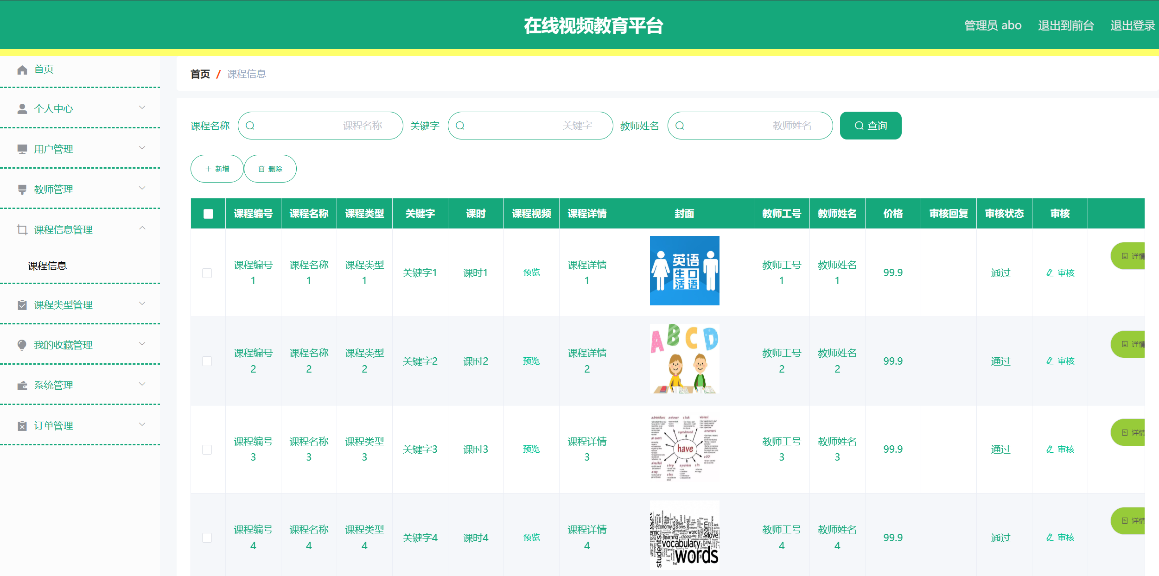Open the 课程信息 submenu item
Viewport: 1159px width, 576px height.
[x=47, y=266]
